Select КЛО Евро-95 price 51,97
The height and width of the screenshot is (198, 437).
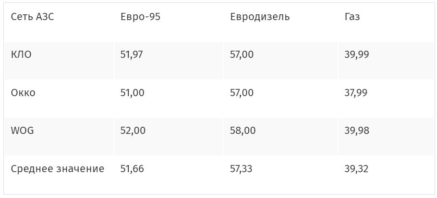(132, 55)
